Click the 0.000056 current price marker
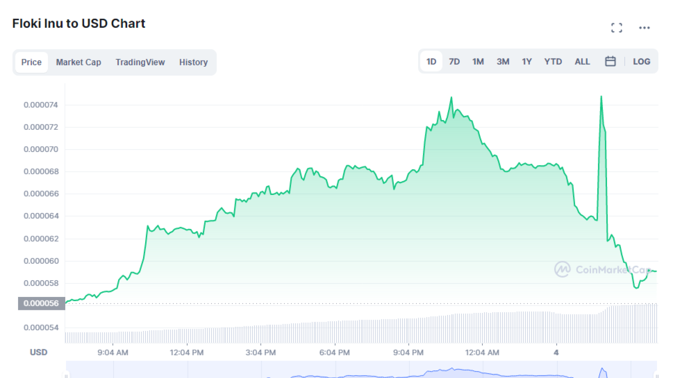The width and height of the screenshot is (673, 378). tap(41, 303)
